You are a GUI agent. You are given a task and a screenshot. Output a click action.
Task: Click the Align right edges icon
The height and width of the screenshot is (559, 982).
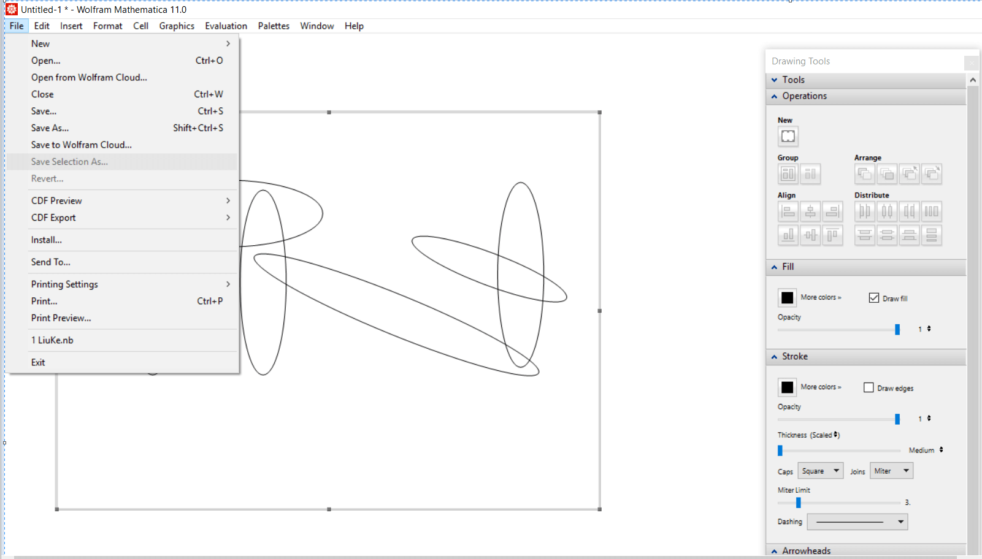point(832,212)
